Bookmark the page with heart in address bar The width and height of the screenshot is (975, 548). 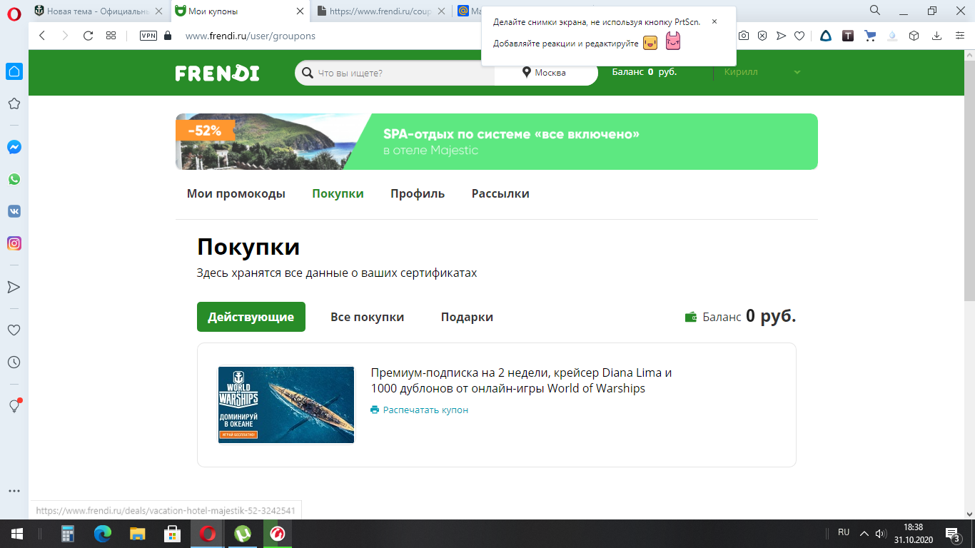click(799, 36)
